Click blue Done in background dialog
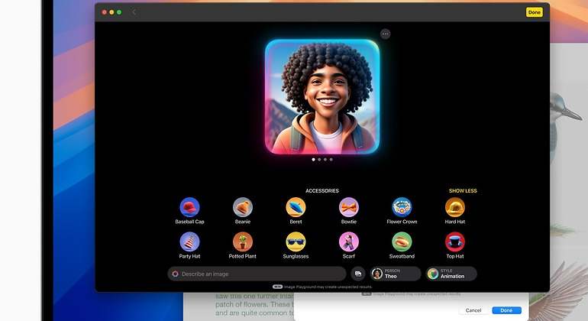Screen dimensions: 588x321 pos(506,310)
